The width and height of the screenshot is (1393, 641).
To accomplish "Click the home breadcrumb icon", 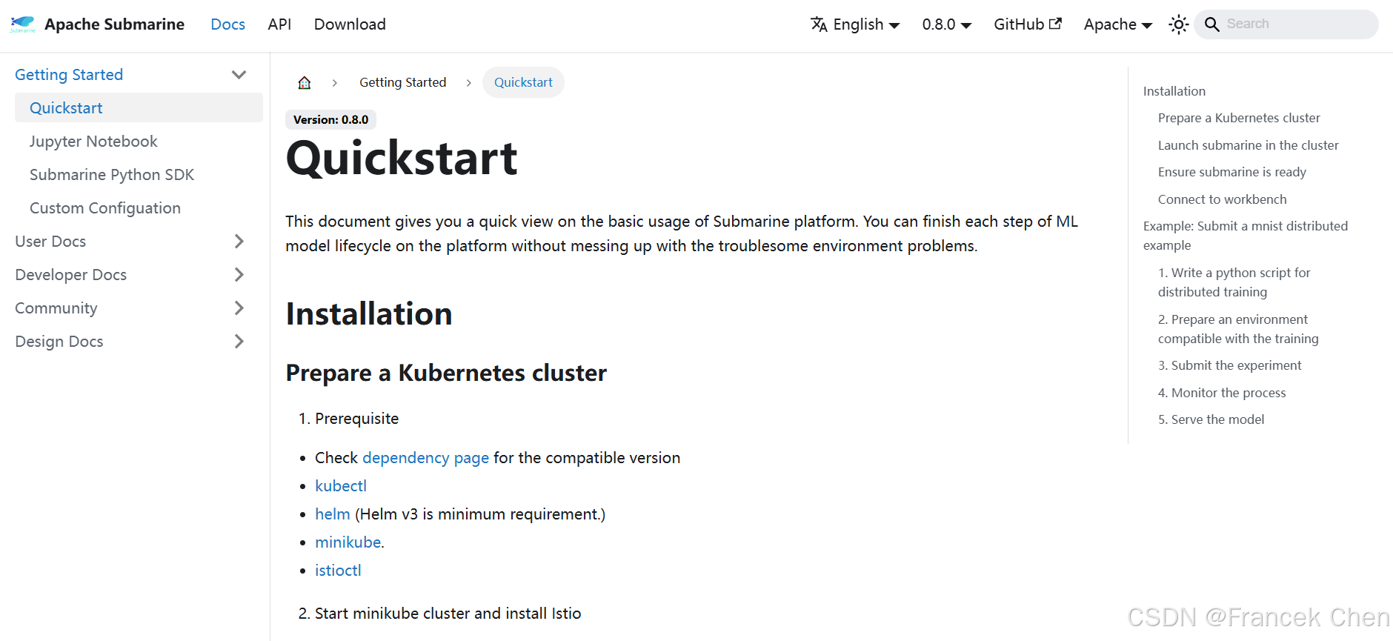I will [305, 82].
